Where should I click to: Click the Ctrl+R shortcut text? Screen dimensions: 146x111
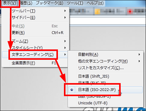pos(58,33)
